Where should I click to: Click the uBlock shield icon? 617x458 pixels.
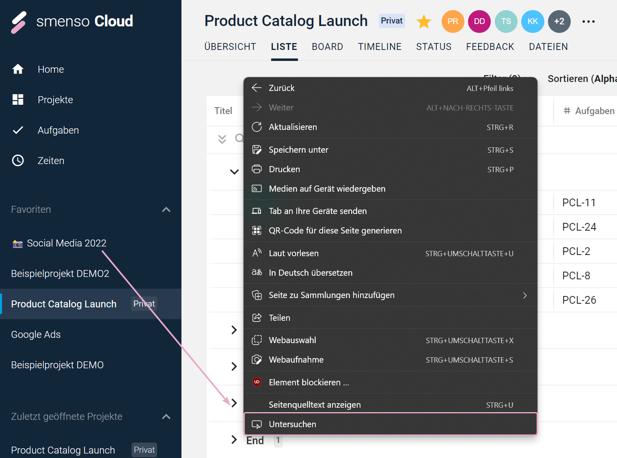coord(257,382)
